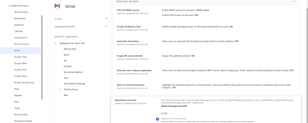Image resolution: width=308 pixels, height=123 pixels.
Task: Click the Gmail logo icon
Action: 57,6
